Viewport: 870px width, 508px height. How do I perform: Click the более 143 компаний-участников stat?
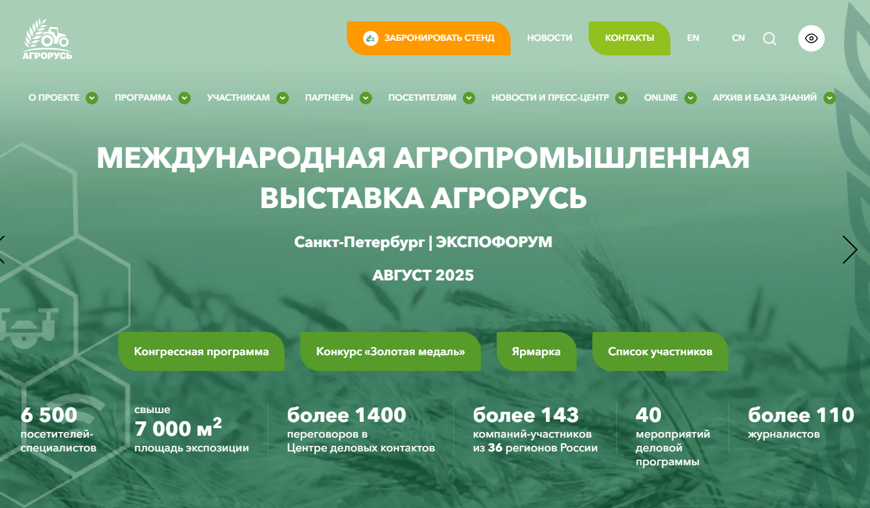(535, 429)
